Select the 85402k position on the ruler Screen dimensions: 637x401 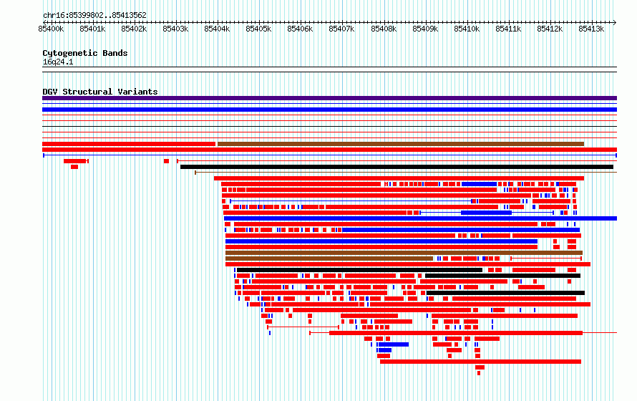[134, 29]
